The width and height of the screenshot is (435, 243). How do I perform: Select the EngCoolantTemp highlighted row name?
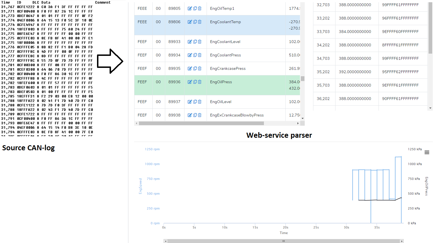tap(225, 22)
